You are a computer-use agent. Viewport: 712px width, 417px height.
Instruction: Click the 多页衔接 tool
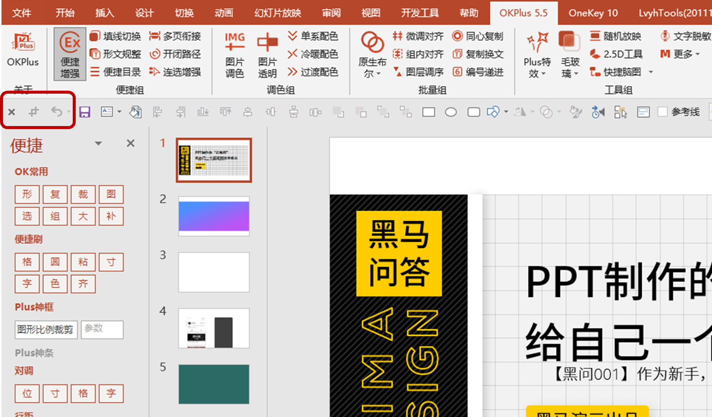pos(175,36)
